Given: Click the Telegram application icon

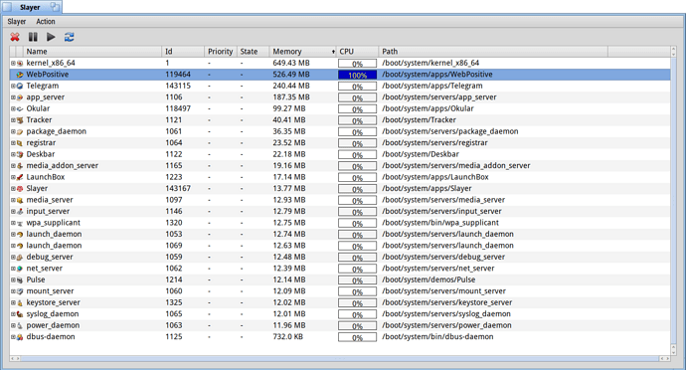Looking at the screenshot, I should pyautogui.click(x=20, y=86).
